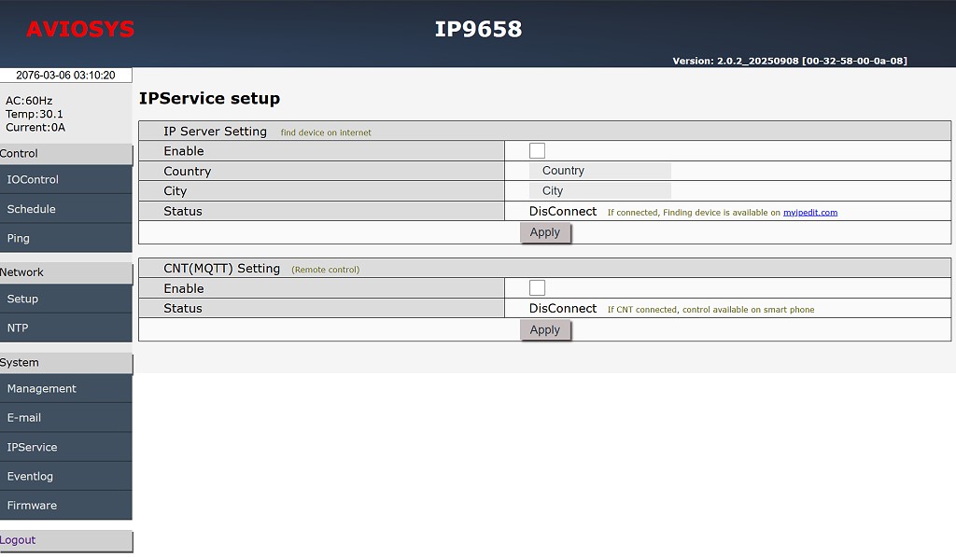Click the Country input field
This screenshot has height=557, width=956.
tap(599, 171)
